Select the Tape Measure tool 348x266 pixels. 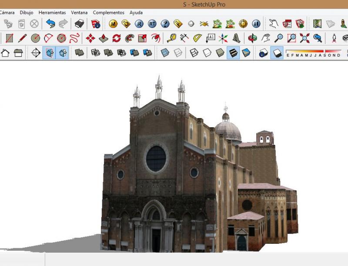[x=171, y=38]
